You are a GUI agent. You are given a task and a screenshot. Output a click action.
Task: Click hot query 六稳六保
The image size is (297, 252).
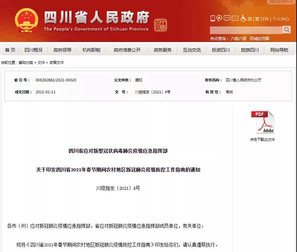coord(239,39)
